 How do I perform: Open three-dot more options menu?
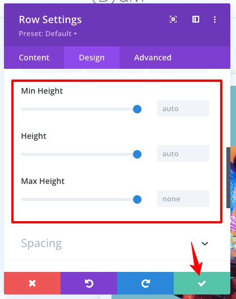[x=214, y=19]
